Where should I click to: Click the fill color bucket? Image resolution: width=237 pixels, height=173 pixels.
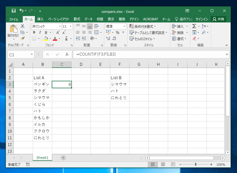(46, 39)
